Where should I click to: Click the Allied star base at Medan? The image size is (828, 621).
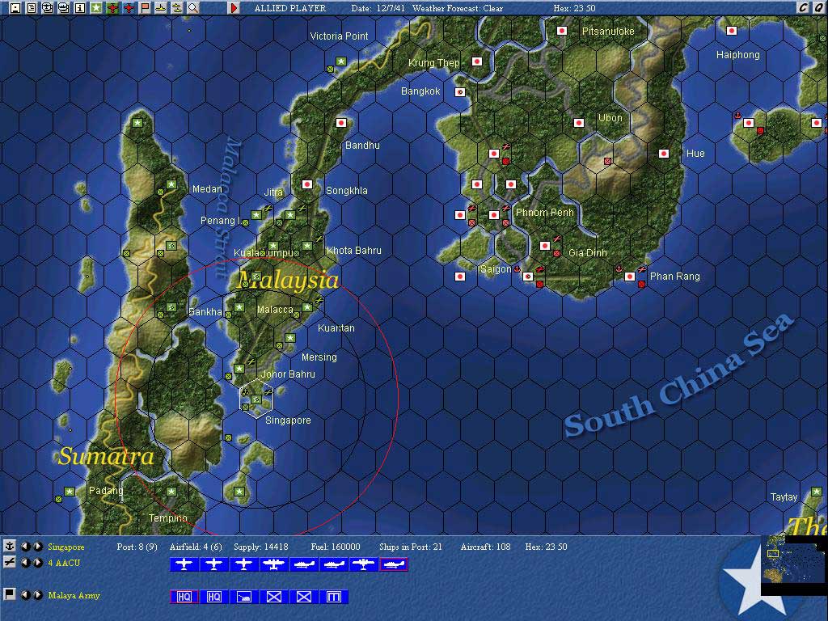(171, 184)
